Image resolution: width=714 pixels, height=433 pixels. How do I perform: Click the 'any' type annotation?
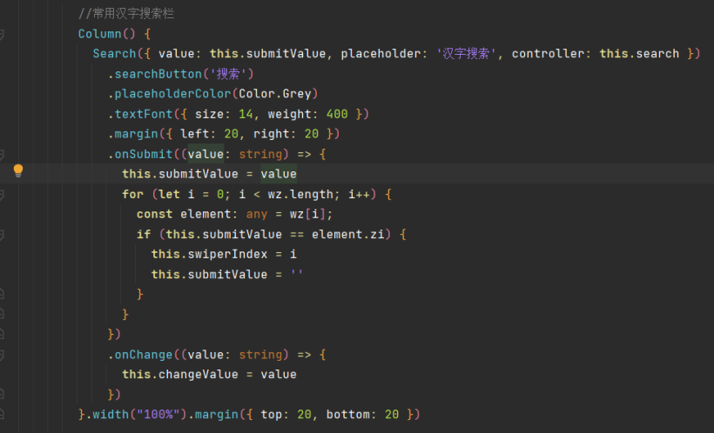point(257,214)
